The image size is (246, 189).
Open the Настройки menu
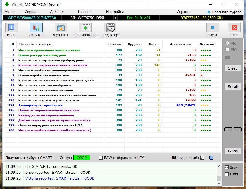[115, 12]
